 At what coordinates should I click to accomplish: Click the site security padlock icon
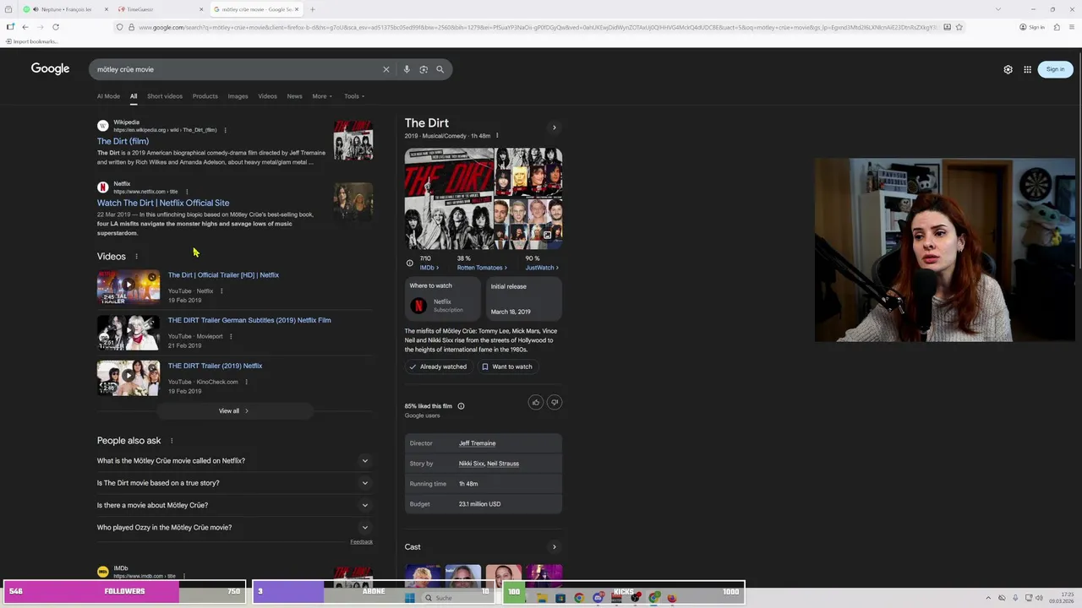coord(131,27)
